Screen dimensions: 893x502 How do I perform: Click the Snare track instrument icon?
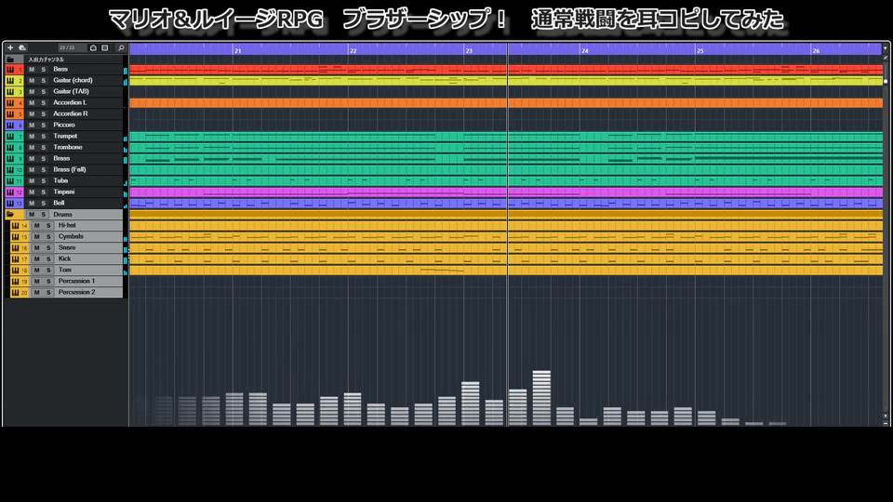pyautogui.click(x=16, y=247)
